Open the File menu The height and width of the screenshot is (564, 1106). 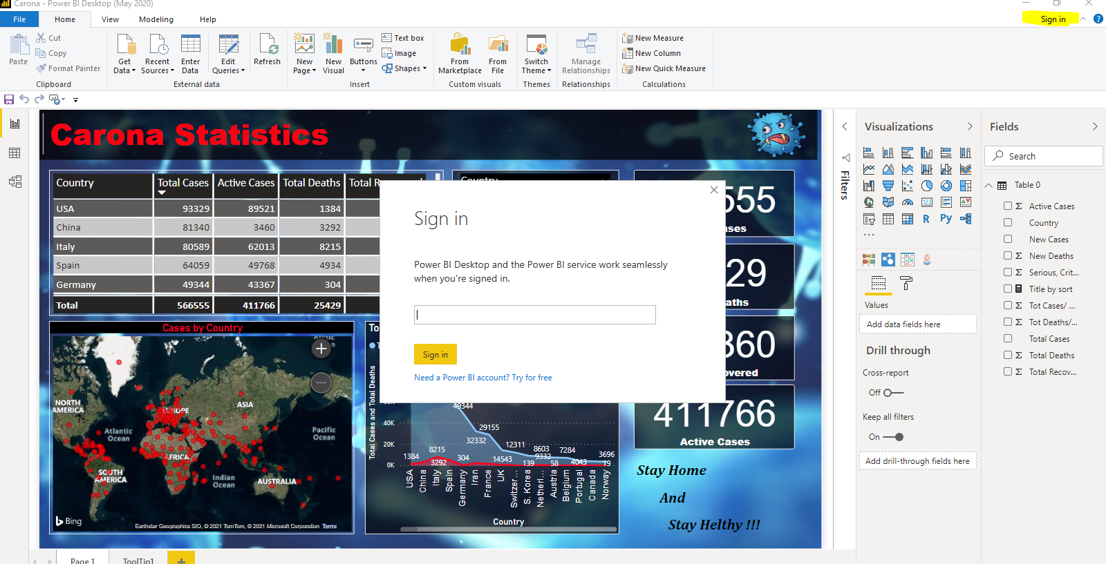(x=19, y=19)
